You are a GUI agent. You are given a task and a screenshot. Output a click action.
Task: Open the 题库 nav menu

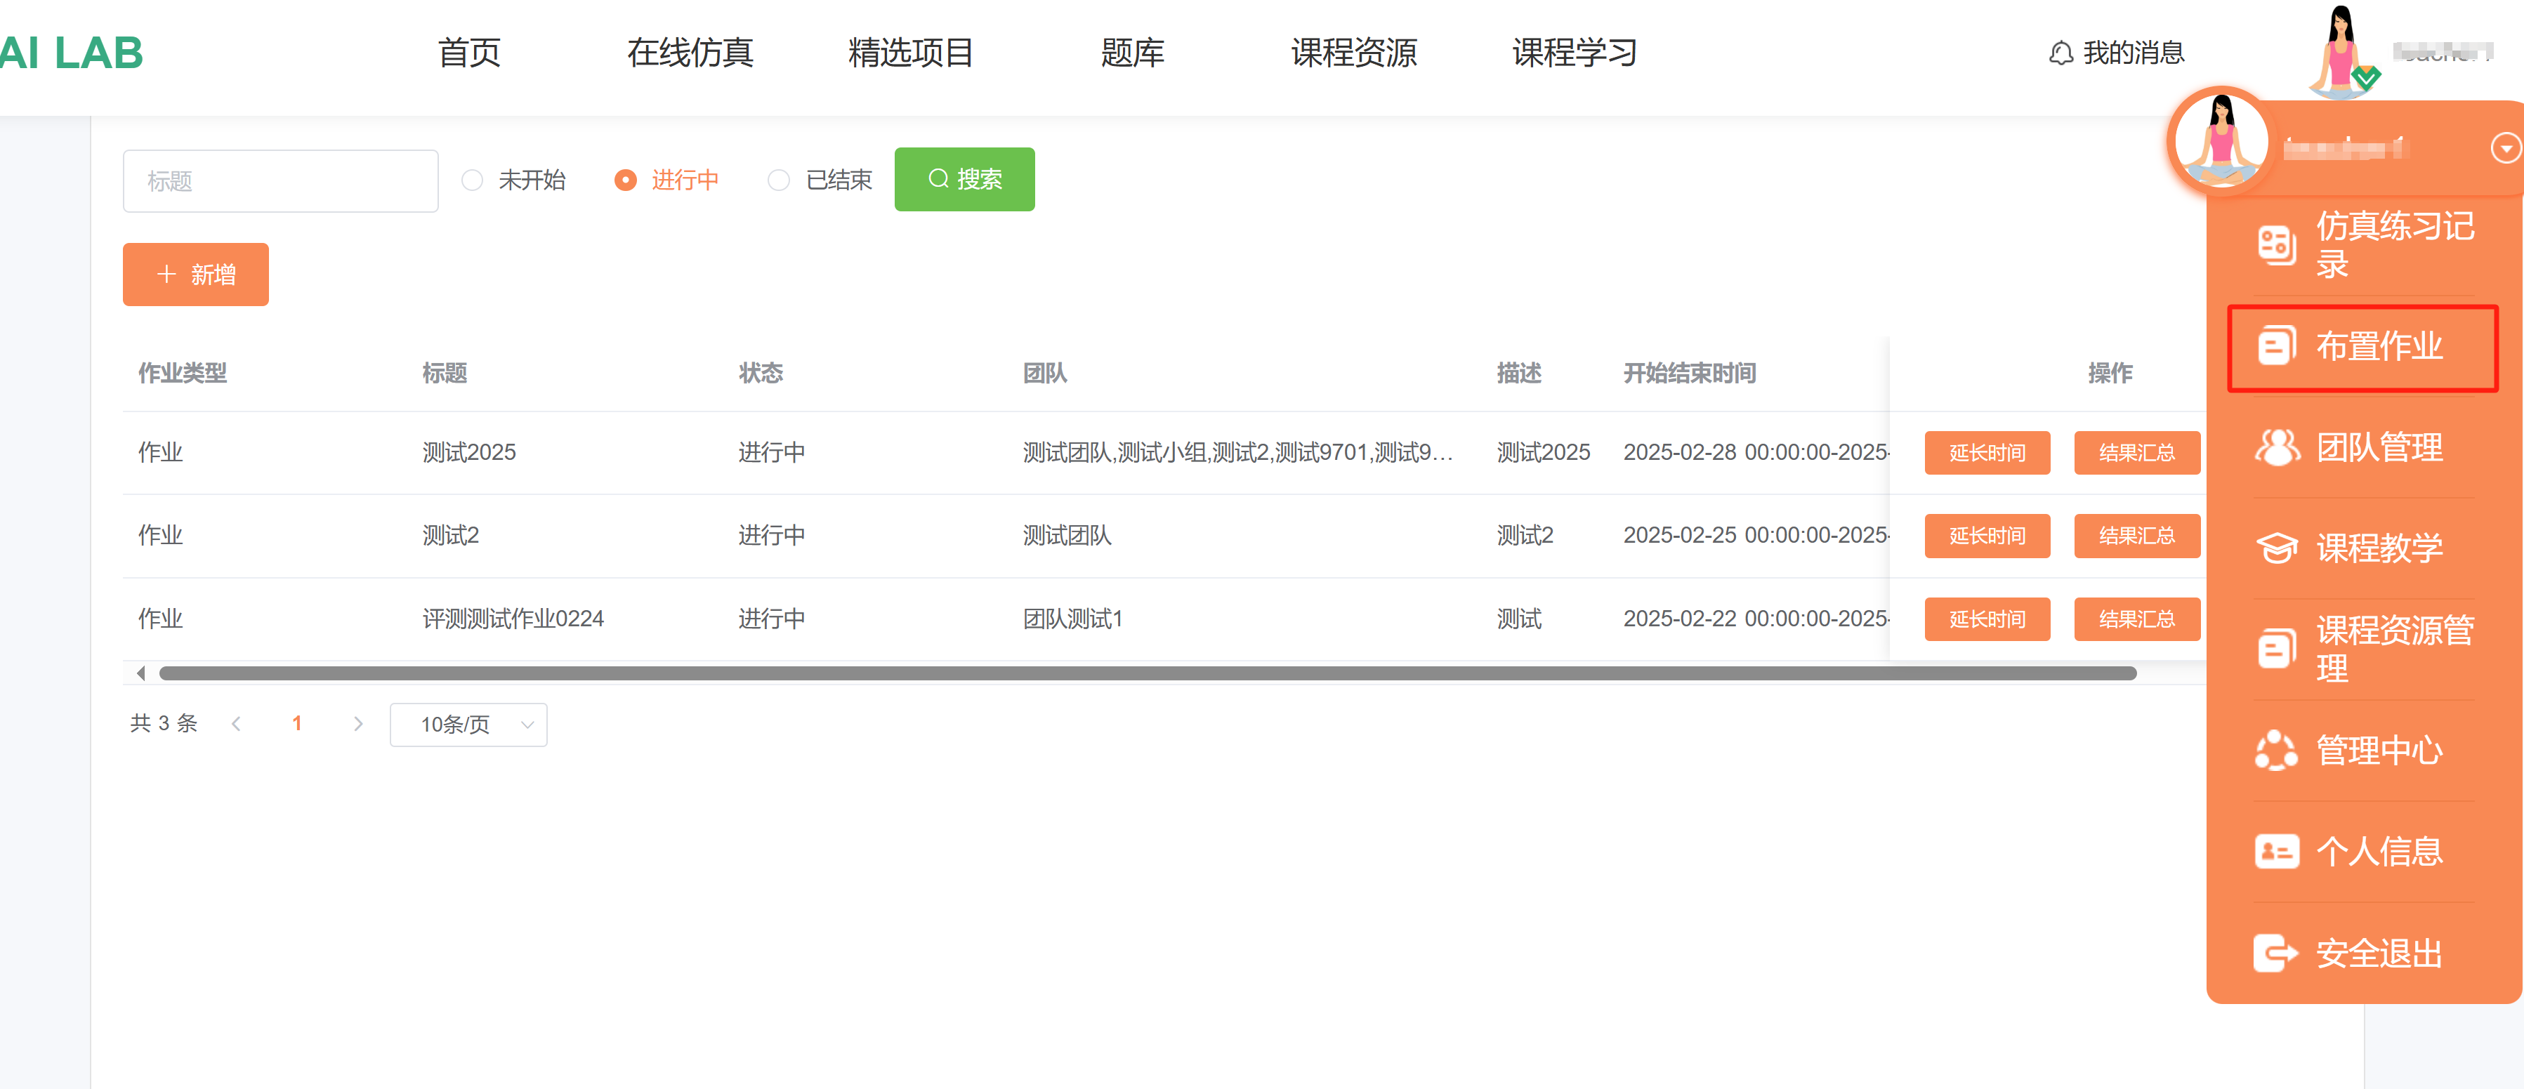1131,53
